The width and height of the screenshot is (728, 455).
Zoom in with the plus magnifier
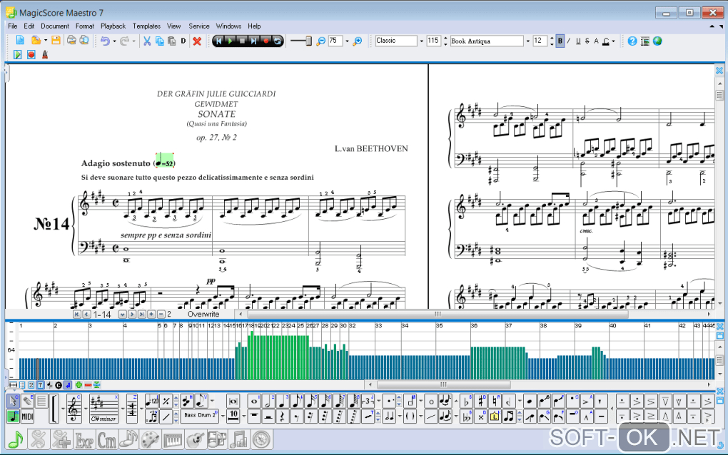[x=357, y=41]
